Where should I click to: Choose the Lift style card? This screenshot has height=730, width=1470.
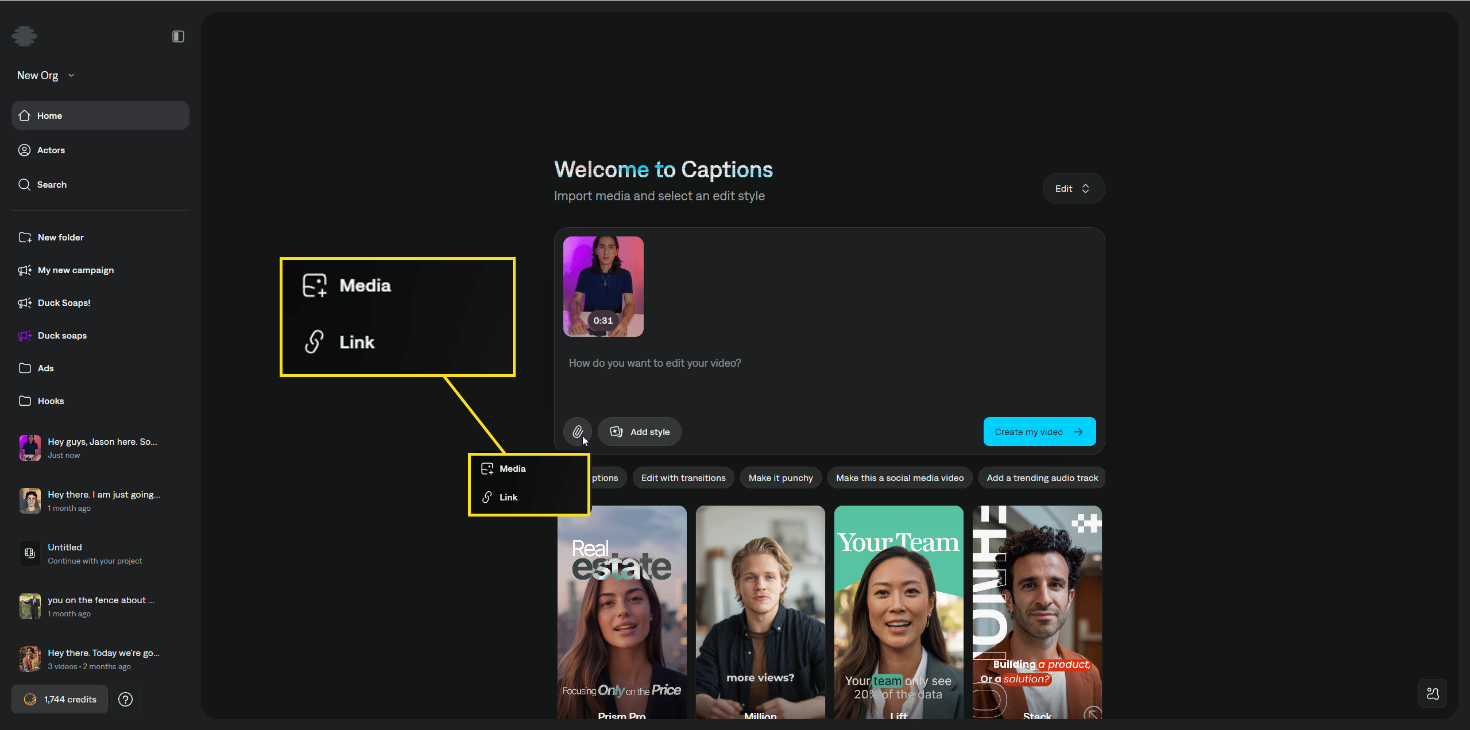click(x=899, y=612)
